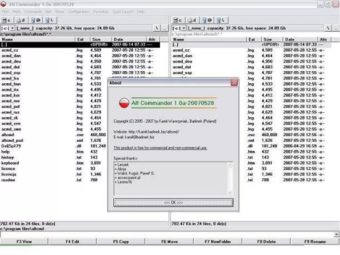The width and height of the screenshot is (340, 255).
Task: Open the Net menu
Action: [48, 12]
